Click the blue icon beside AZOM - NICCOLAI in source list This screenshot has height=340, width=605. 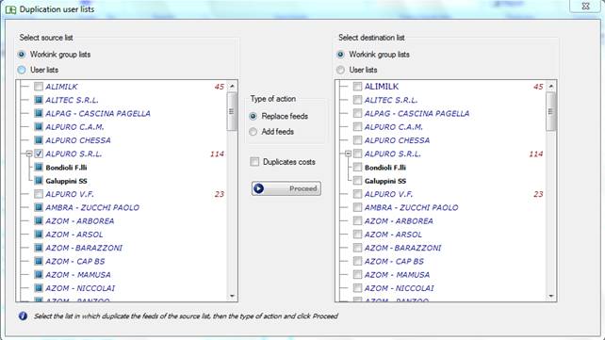pyautogui.click(x=39, y=288)
